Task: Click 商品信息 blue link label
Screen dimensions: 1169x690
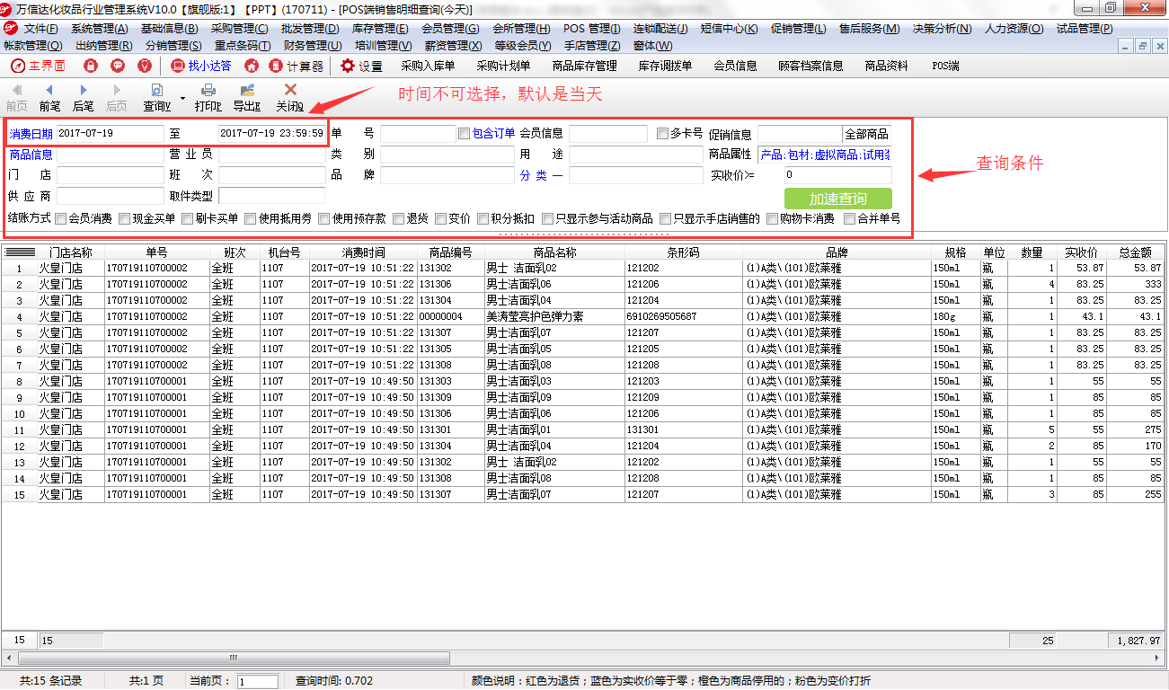Action: tap(31, 155)
